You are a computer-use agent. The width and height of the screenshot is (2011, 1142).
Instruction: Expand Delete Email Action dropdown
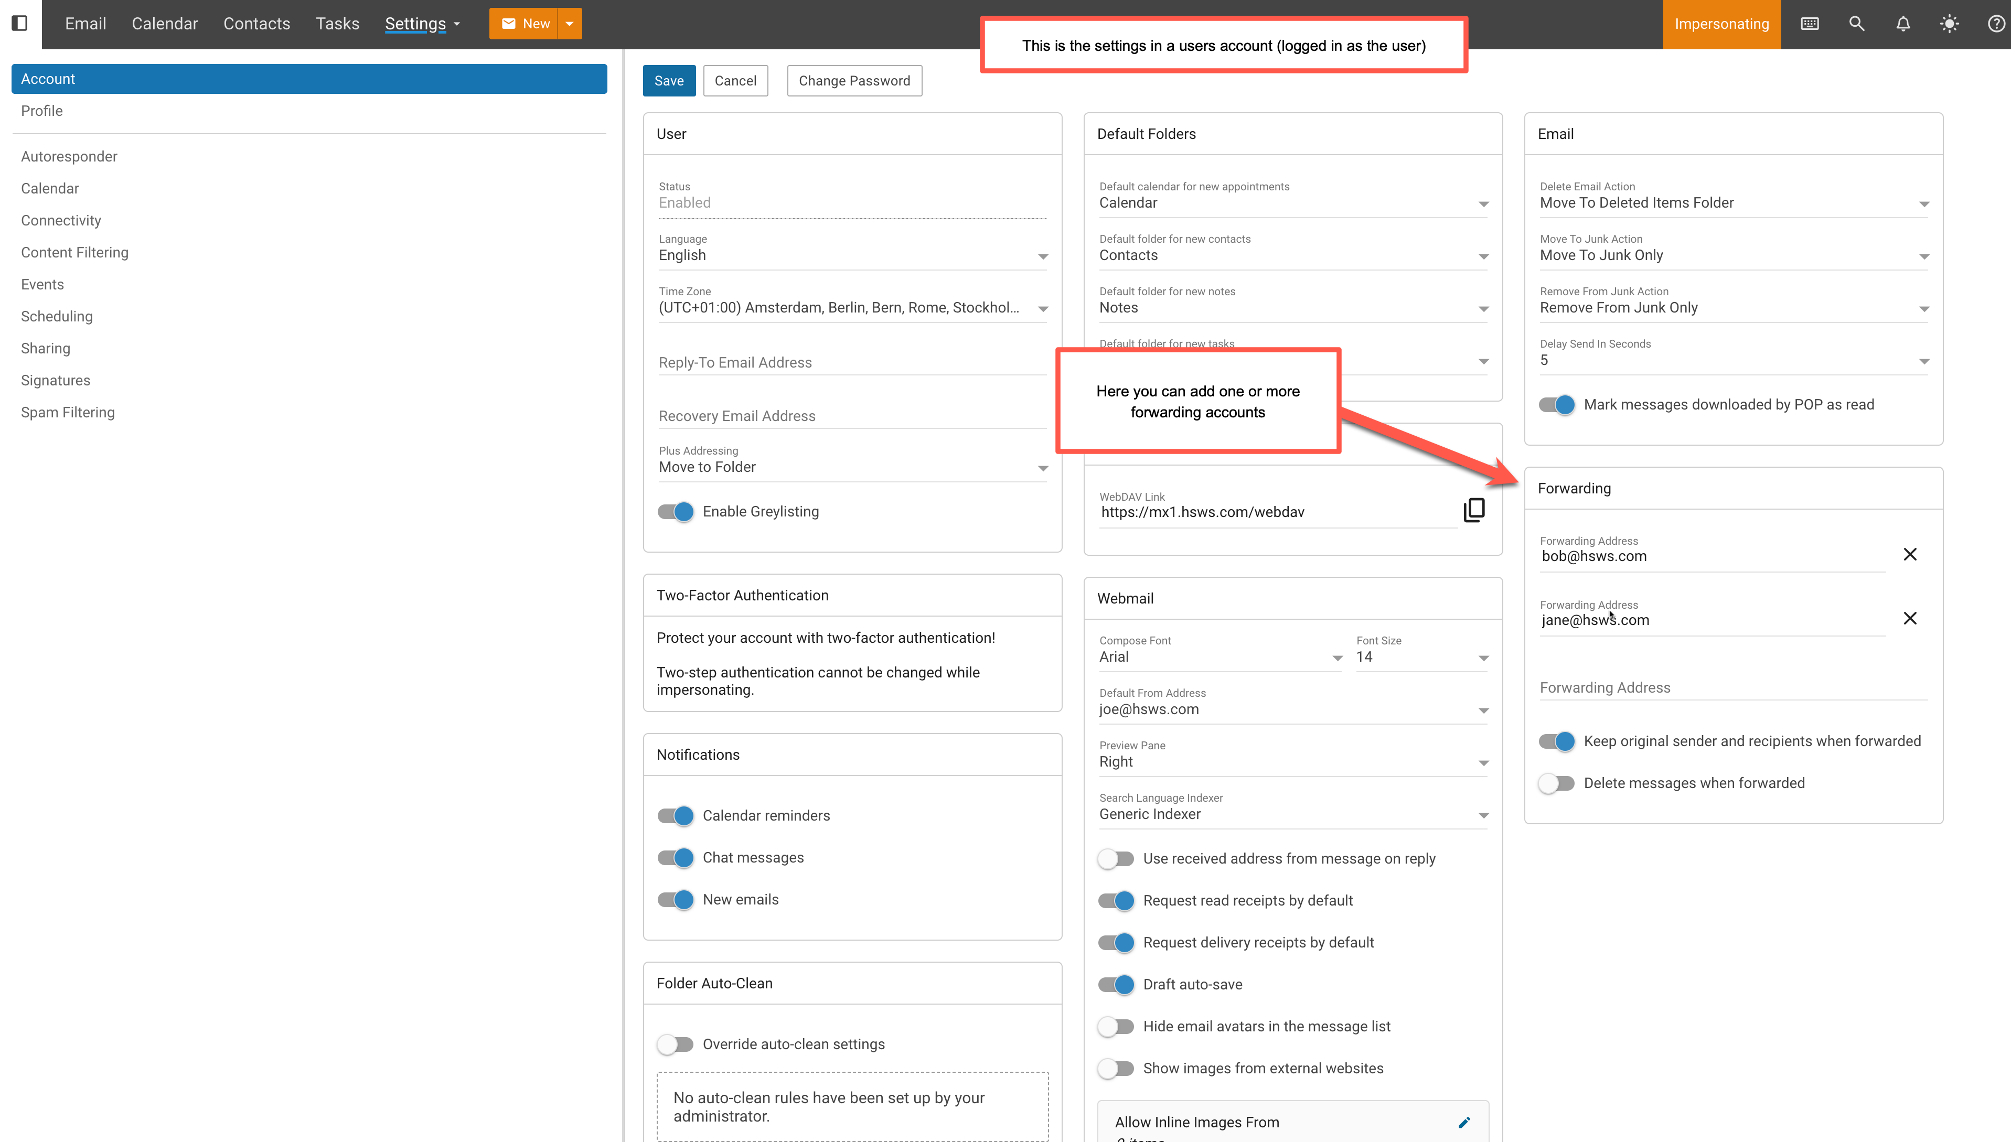(1733, 203)
